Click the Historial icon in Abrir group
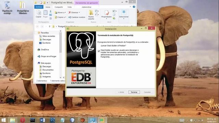The image size is (219, 123). pos(114,18)
